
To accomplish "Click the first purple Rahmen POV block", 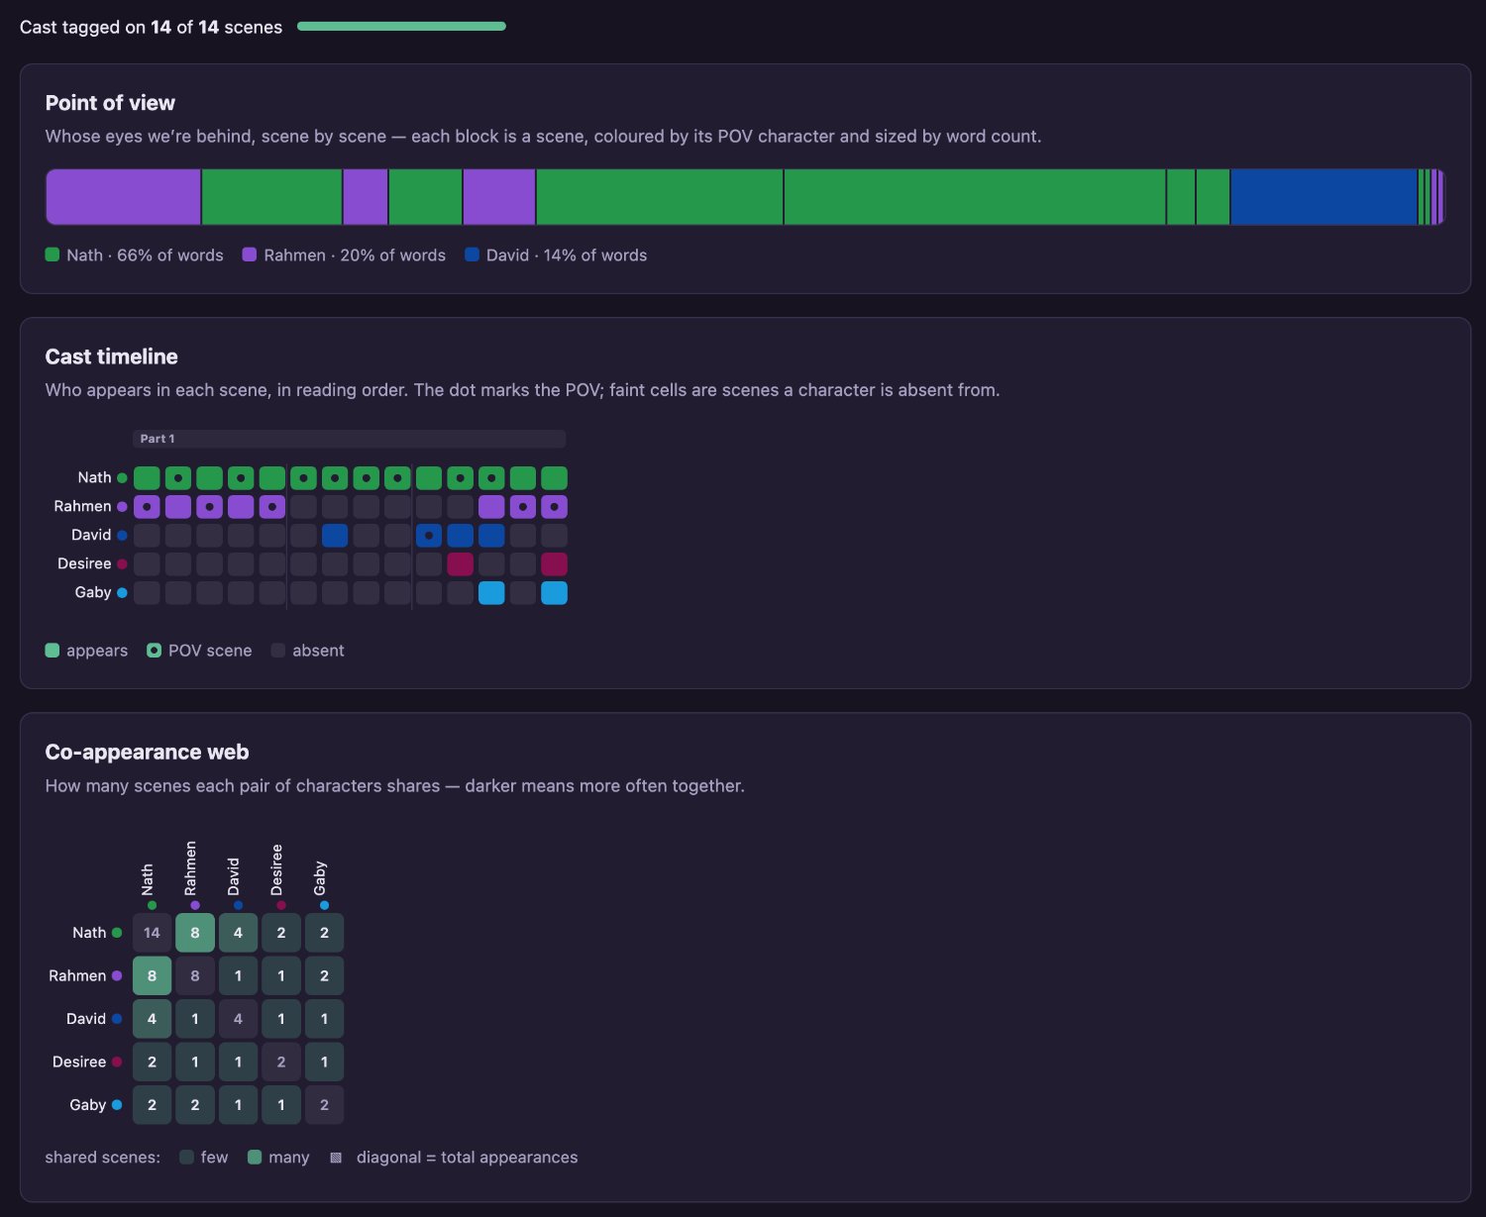I will coord(124,197).
